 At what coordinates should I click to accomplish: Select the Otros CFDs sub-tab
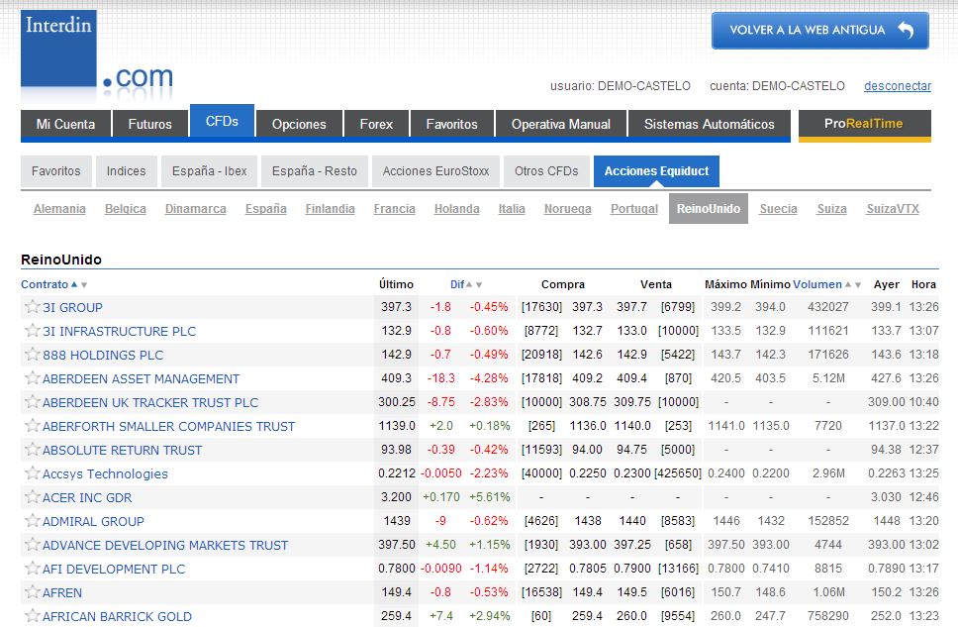tap(546, 171)
